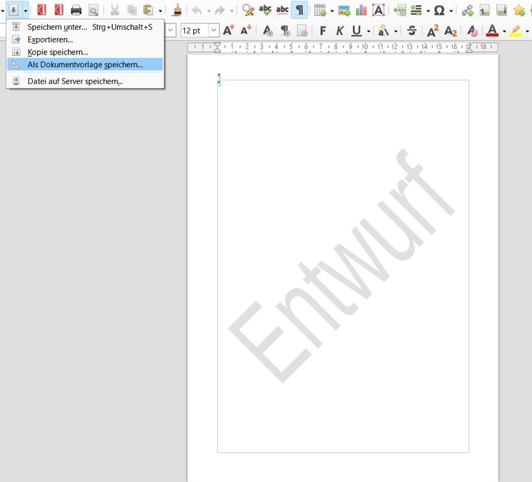Click the Save icon in toolbar
532x482 pixels.
coord(13,10)
